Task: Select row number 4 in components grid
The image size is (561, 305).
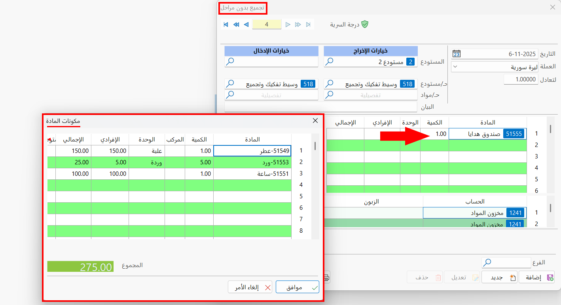Action: (x=301, y=185)
